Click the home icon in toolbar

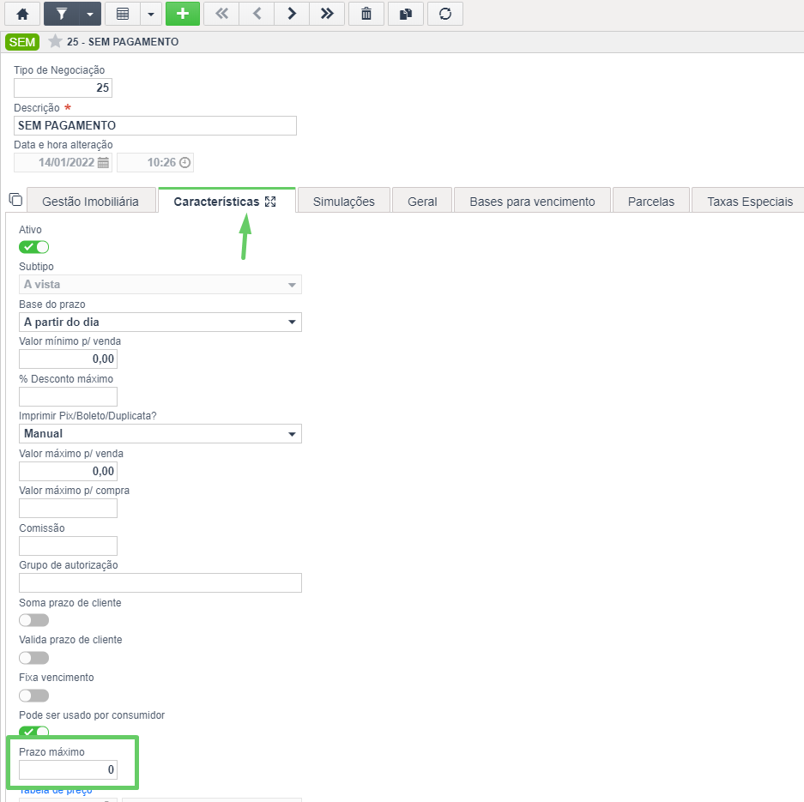pos(22,14)
